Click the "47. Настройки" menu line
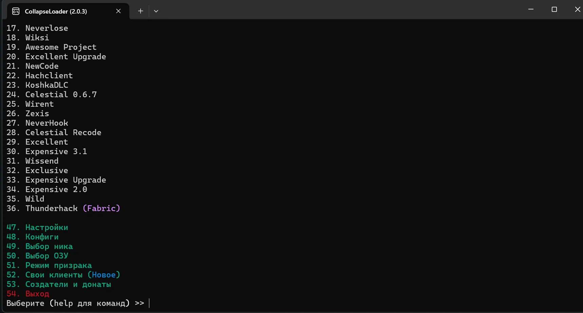 pos(37,227)
